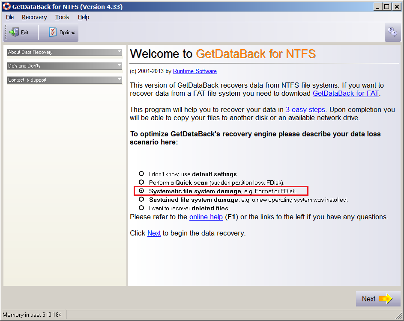Screen dimensions: 404x321
Task: Open the File menu
Action: point(10,17)
